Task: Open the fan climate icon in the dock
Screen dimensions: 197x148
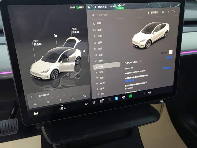Action: tap(124, 97)
